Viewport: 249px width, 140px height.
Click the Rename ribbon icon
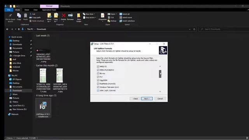pyautogui.click(x=70, y=16)
